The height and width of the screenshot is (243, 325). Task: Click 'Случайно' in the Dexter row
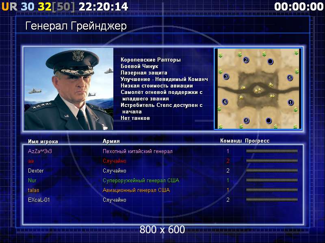(115, 171)
